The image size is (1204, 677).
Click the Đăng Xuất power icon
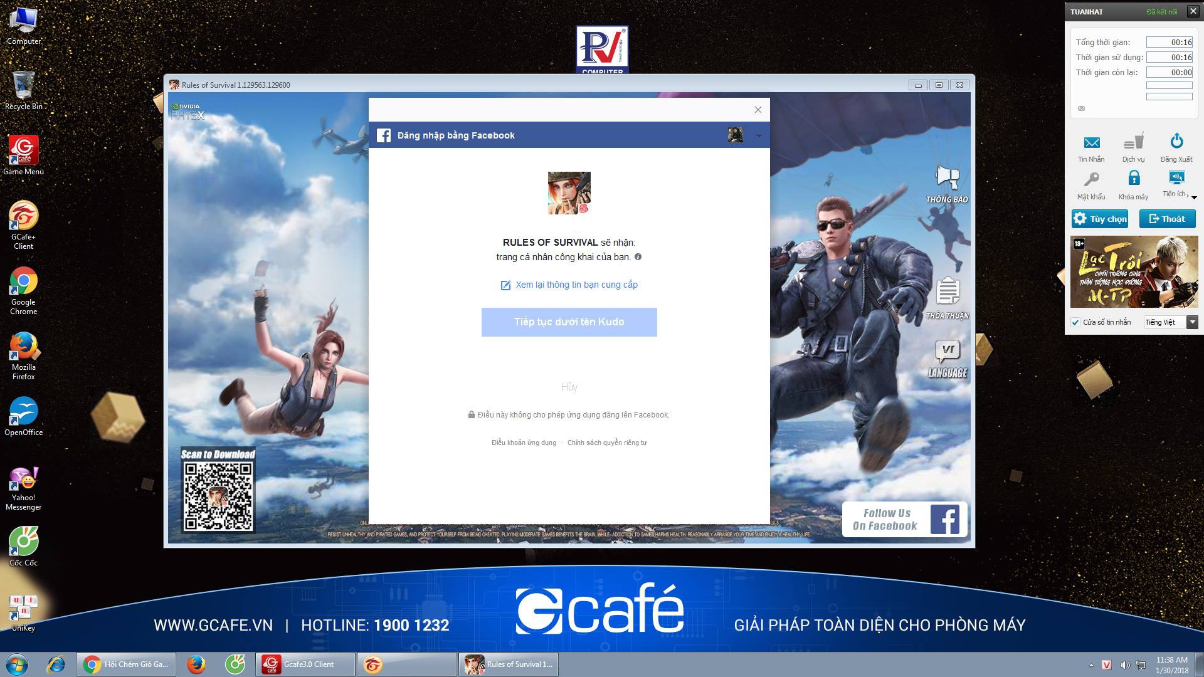coord(1176,141)
